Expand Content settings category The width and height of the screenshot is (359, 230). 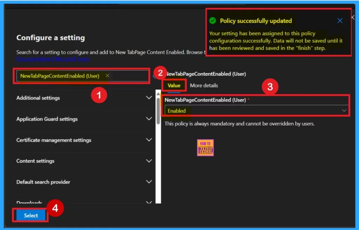pos(149,161)
